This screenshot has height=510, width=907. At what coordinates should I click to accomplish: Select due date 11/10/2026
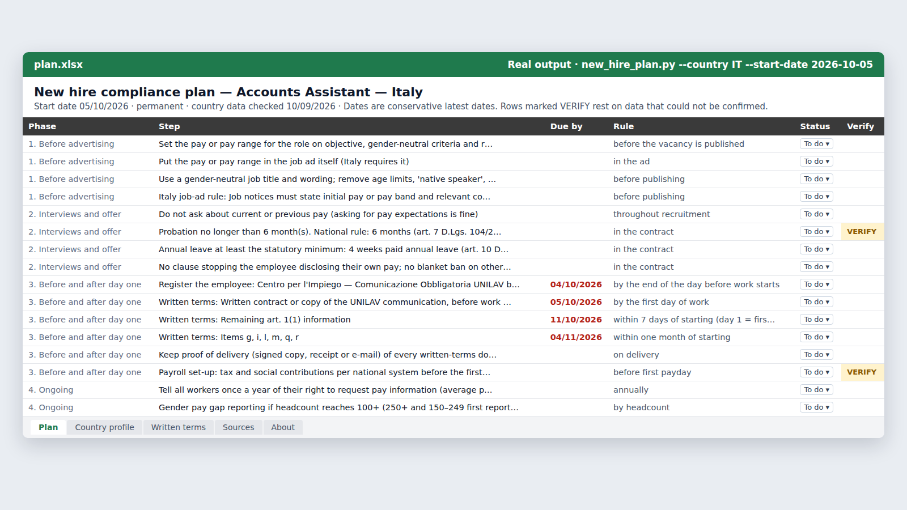point(576,320)
